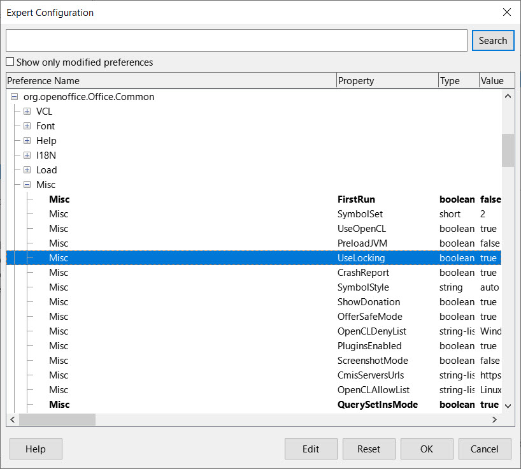This screenshot has height=469, width=521.
Task: Collapse the Misc tree node
Action: pyautogui.click(x=27, y=184)
